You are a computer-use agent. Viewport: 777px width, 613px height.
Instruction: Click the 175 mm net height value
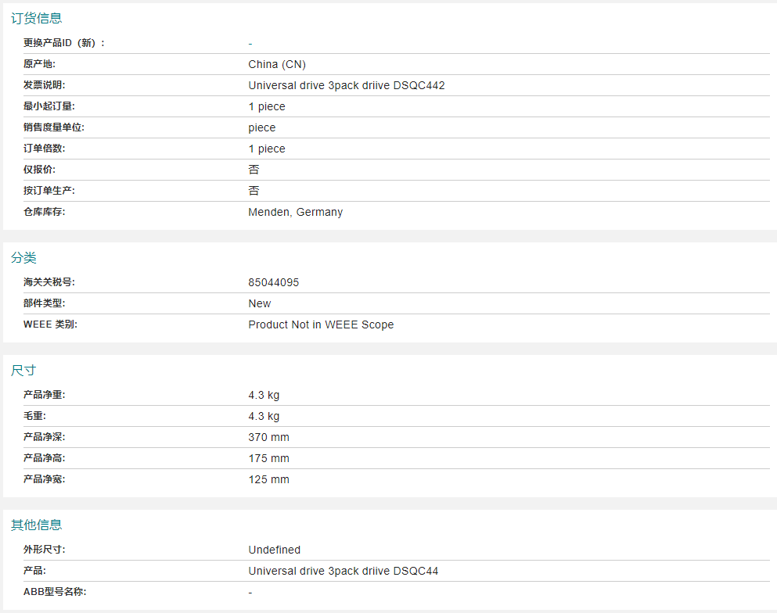[268, 458]
